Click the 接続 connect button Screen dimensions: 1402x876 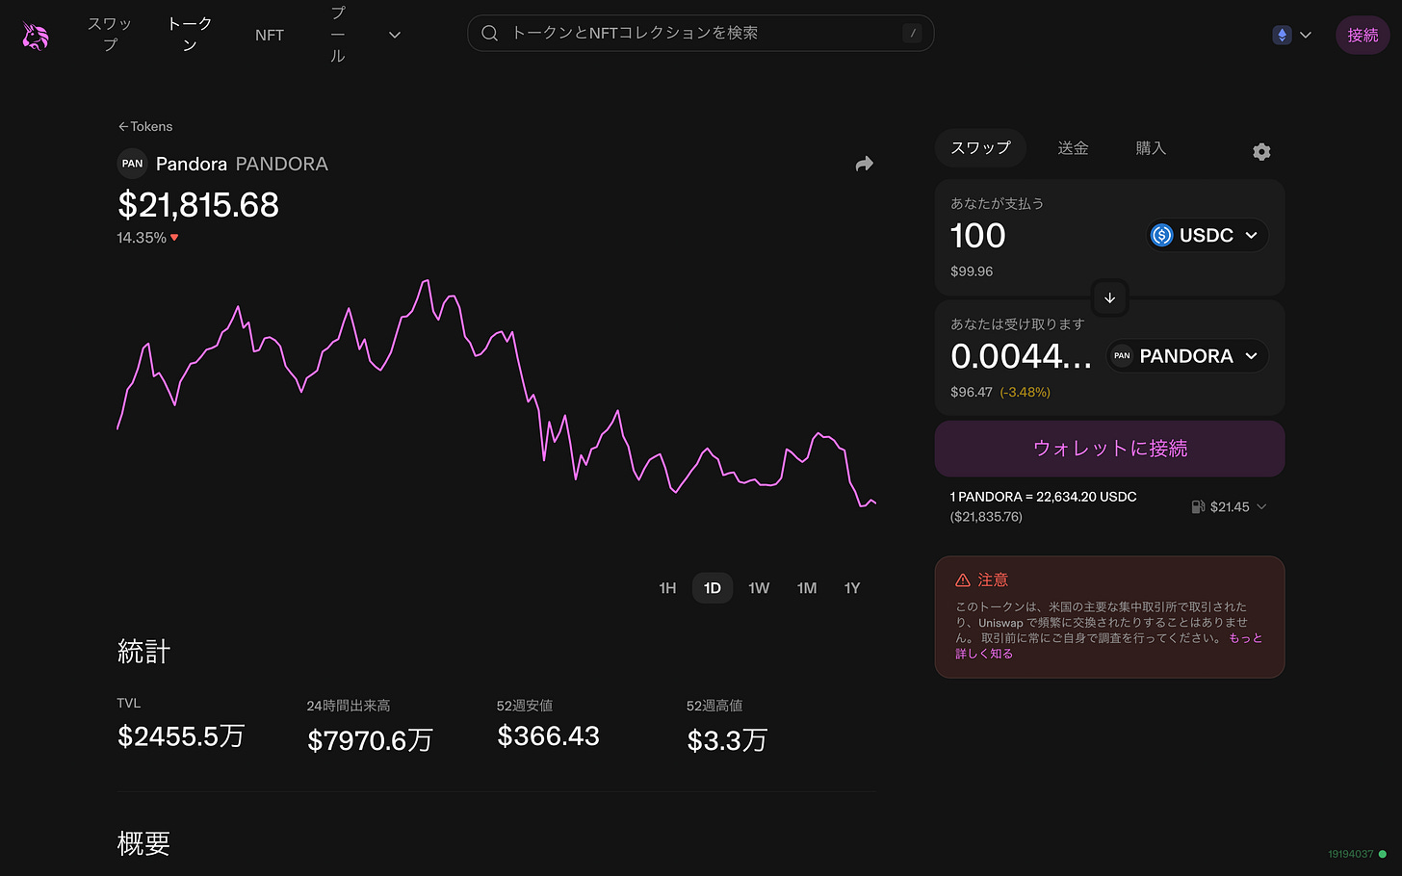coord(1363,35)
